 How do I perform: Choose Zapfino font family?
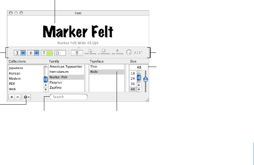point(66,88)
